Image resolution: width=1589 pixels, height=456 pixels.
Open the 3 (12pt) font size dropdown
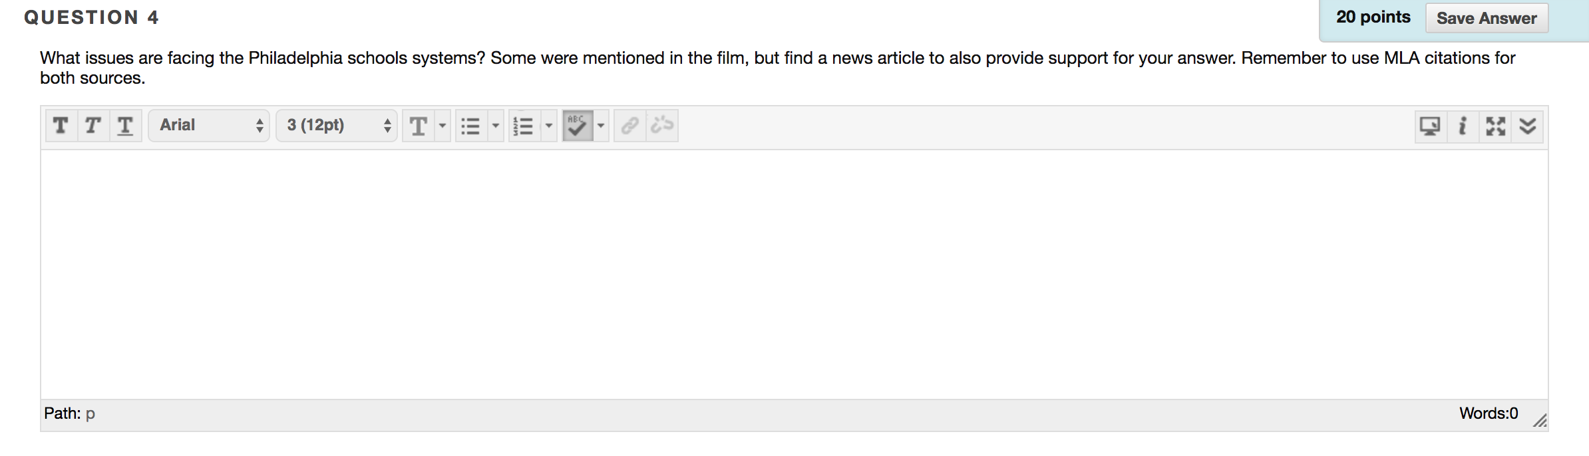point(337,126)
